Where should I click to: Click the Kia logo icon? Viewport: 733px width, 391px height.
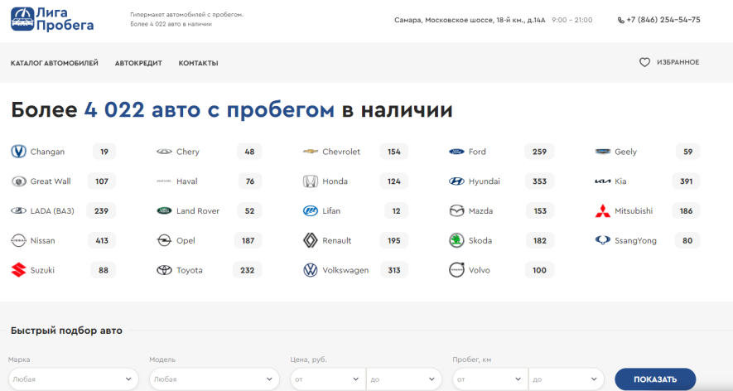pyautogui.click(x=603, y=181)
